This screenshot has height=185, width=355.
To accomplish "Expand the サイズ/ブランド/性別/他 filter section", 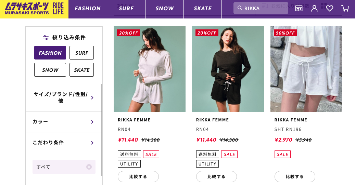I will [64, 97].
